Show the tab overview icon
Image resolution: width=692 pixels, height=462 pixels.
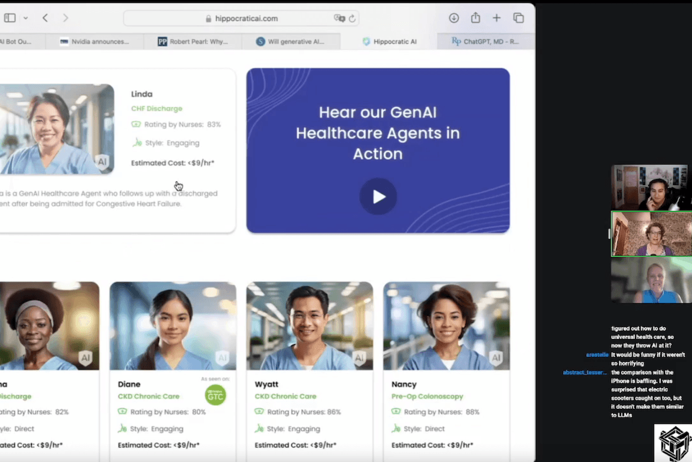(518, 18)
